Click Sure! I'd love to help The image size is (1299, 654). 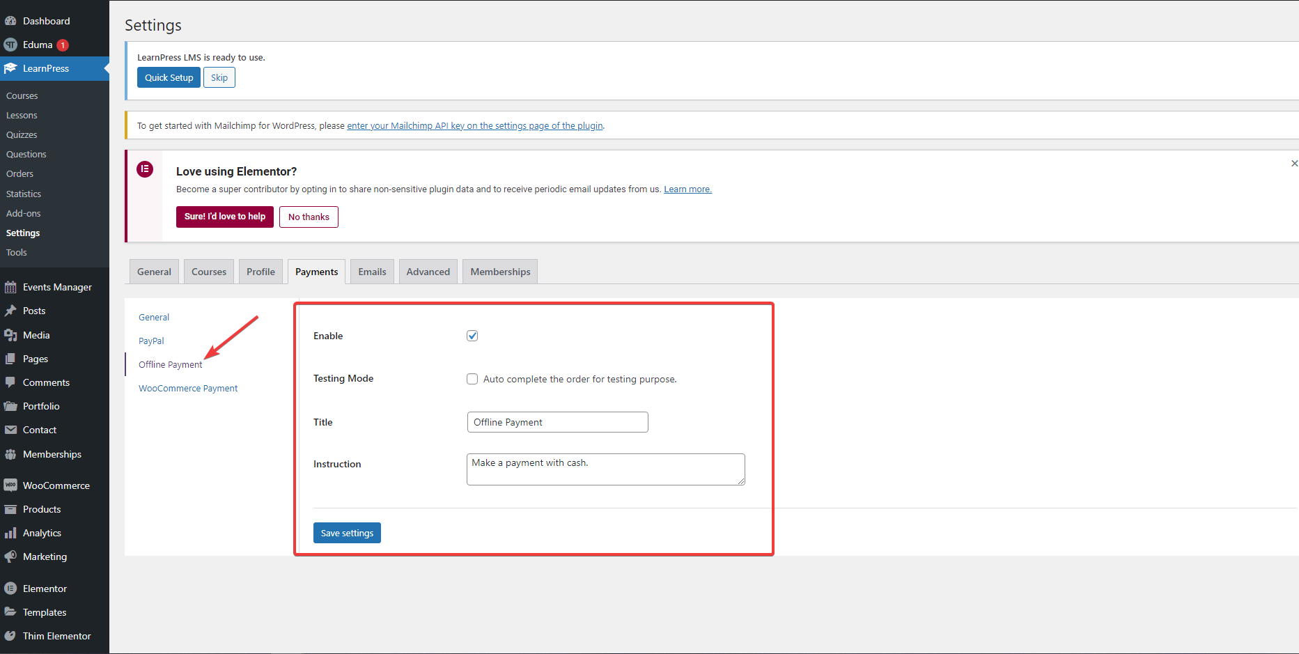coord(225,217)
